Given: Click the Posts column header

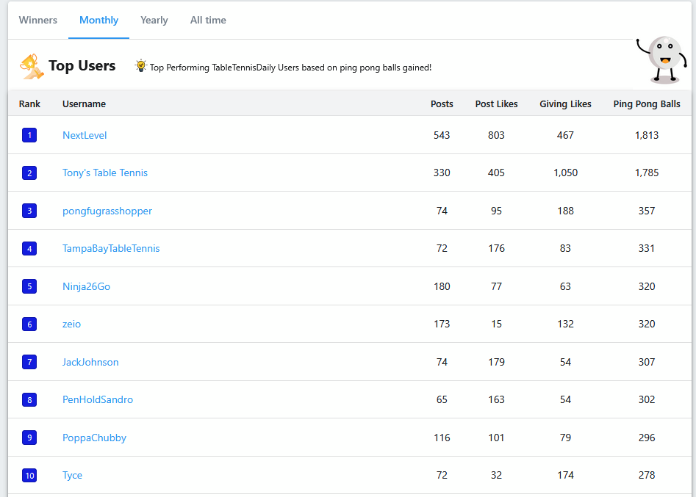Looking at the screenshot, I should (x=442, y=104).
